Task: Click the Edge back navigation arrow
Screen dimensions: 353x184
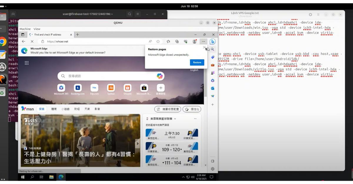Action: [24, 42]
